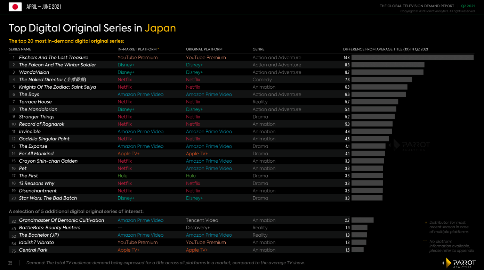Click the demand bar for The Boys
Image resolution: width=484 pixels, height=270 pixels.
click(379, 94)
